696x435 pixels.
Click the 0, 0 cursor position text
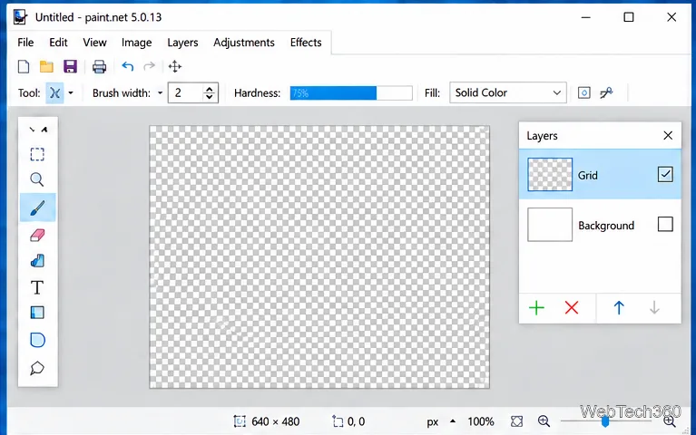[356, 421]
